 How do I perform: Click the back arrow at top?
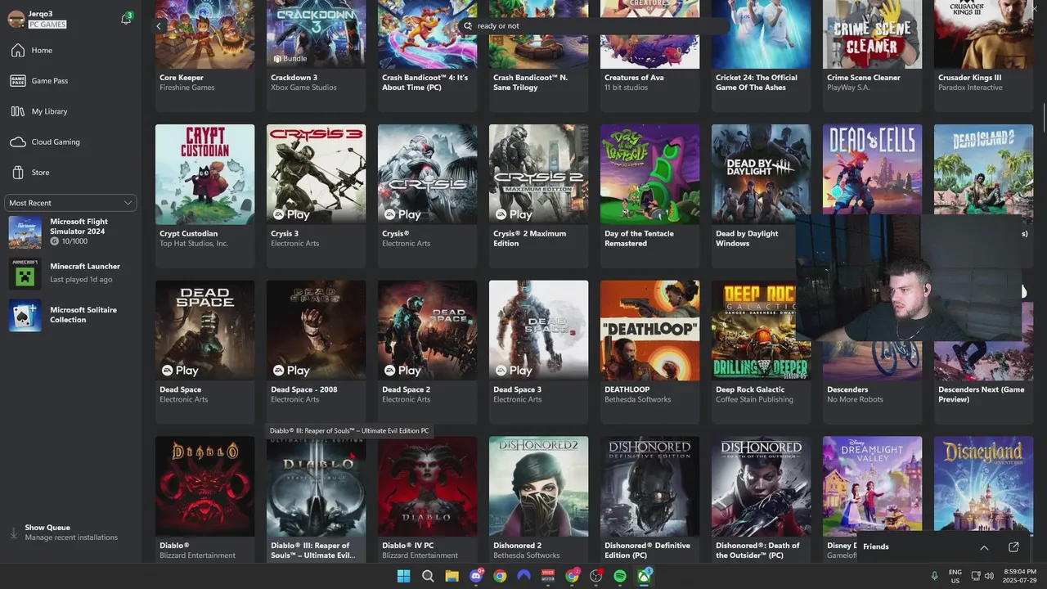[x=159, y=26]
